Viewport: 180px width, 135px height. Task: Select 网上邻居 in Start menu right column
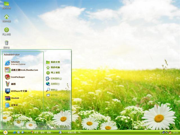point(53,73)
